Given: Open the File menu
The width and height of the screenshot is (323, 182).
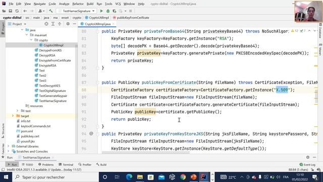Looking at the screenshot, I should (x=11, y=4).
